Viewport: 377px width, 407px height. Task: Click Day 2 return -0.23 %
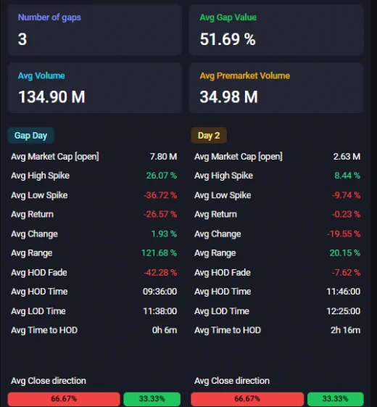coord(346,215)
